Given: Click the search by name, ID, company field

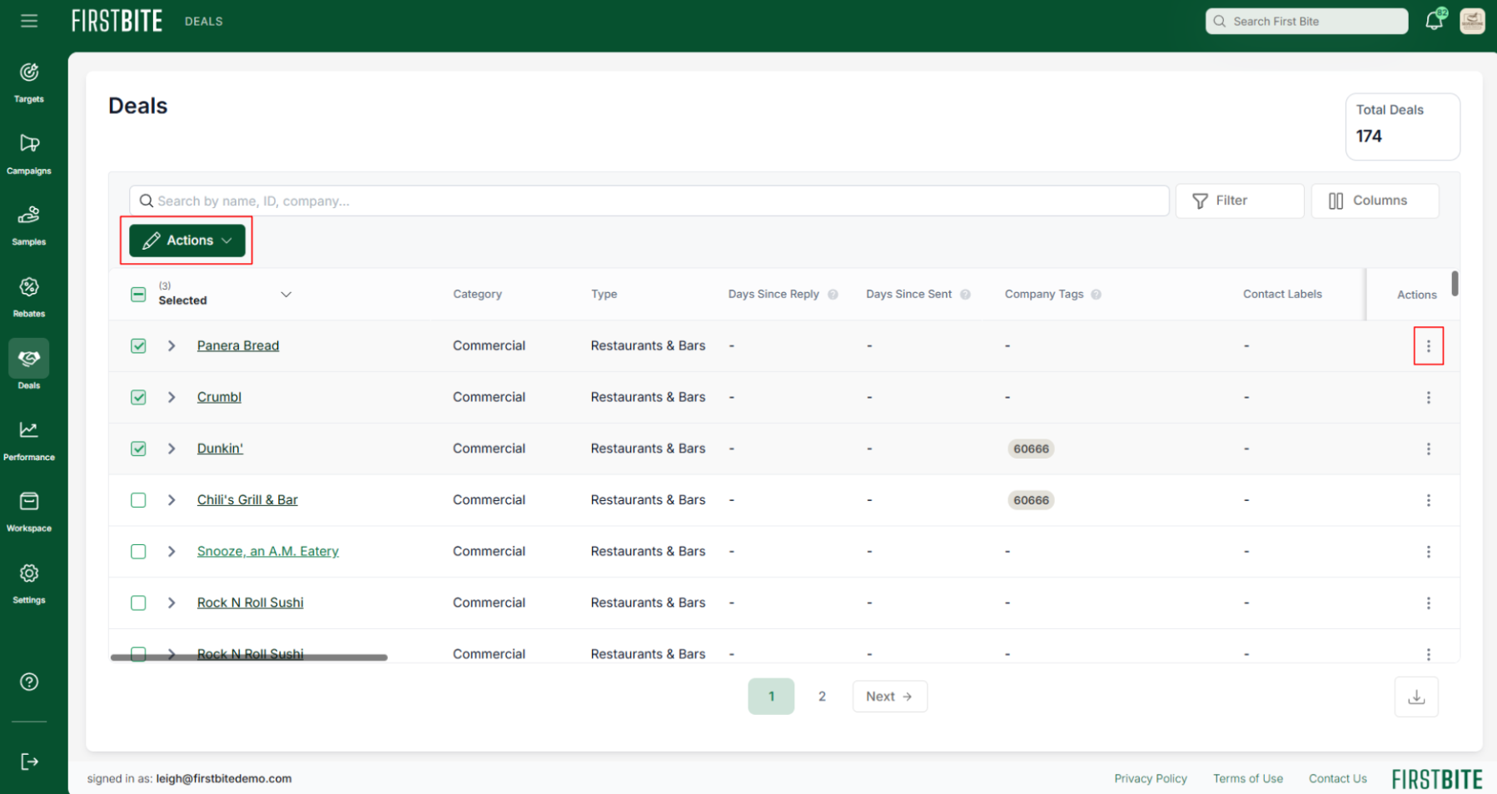Looking at the screenshot, I should 649,201.
